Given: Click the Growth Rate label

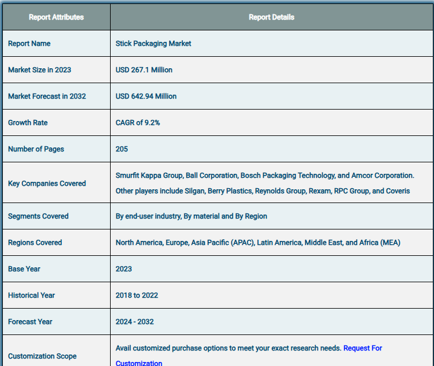Looking at the screenshot, I should pyautogui.click(x=28, y=123).
